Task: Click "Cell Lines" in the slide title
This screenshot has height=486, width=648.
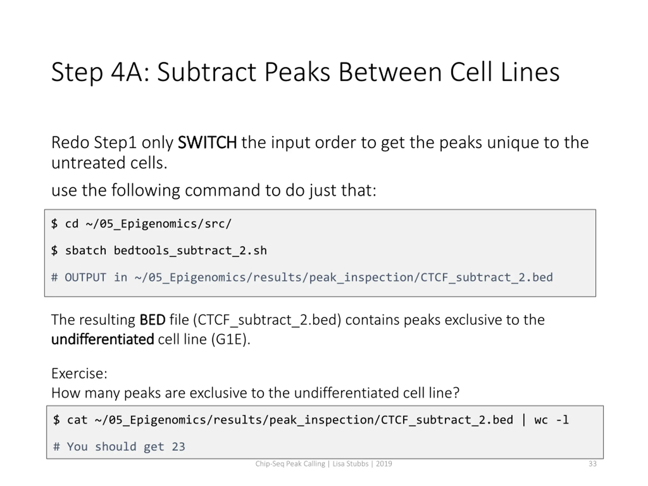Action: coord(504,72)
